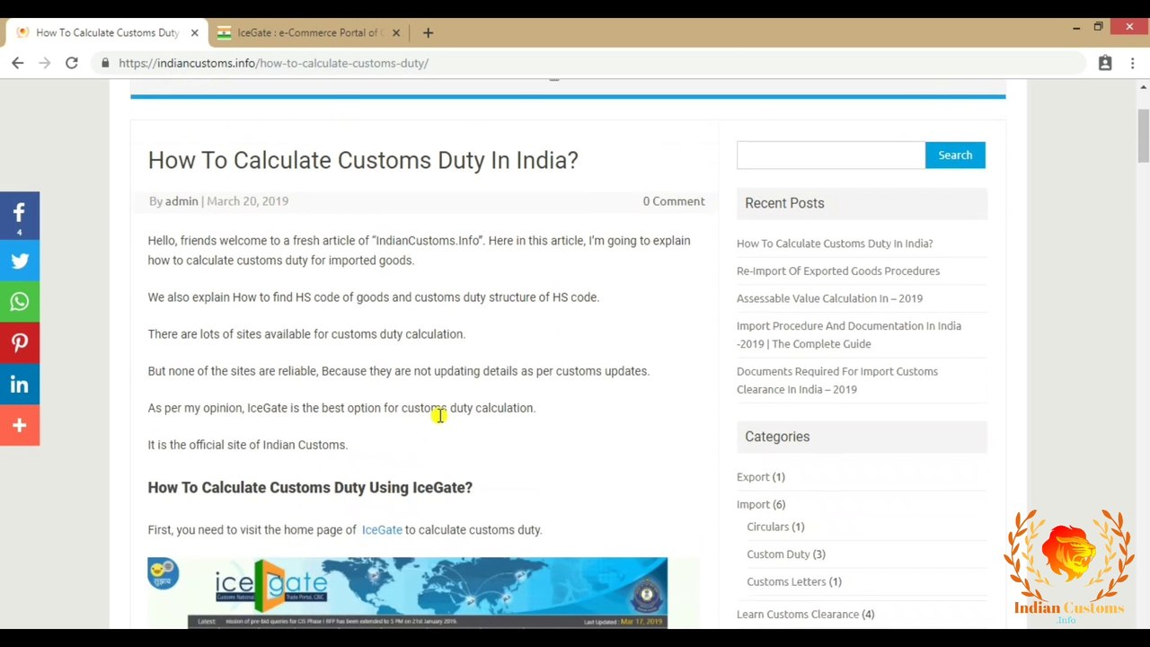Open the 0 Comment link
The height and width of the screenshot is (647, 1150).
point(674,201)
